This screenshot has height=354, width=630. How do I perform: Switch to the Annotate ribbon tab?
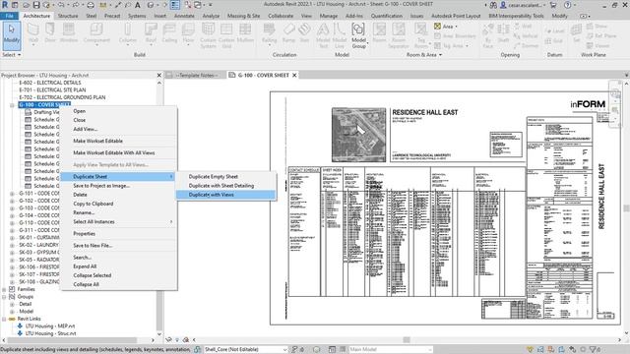184,16
